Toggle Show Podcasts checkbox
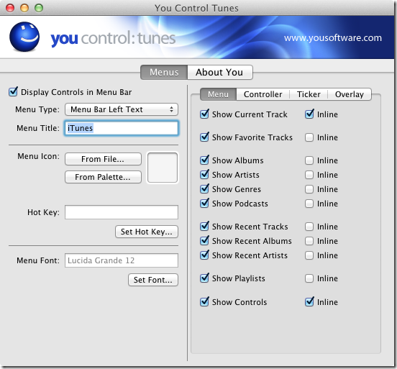397x369 pixels. pyautogui.click(x=204, y=204)
